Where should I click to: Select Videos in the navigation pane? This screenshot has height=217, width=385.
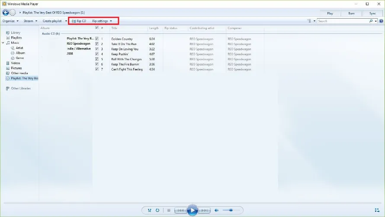click(x=16, y=63)
